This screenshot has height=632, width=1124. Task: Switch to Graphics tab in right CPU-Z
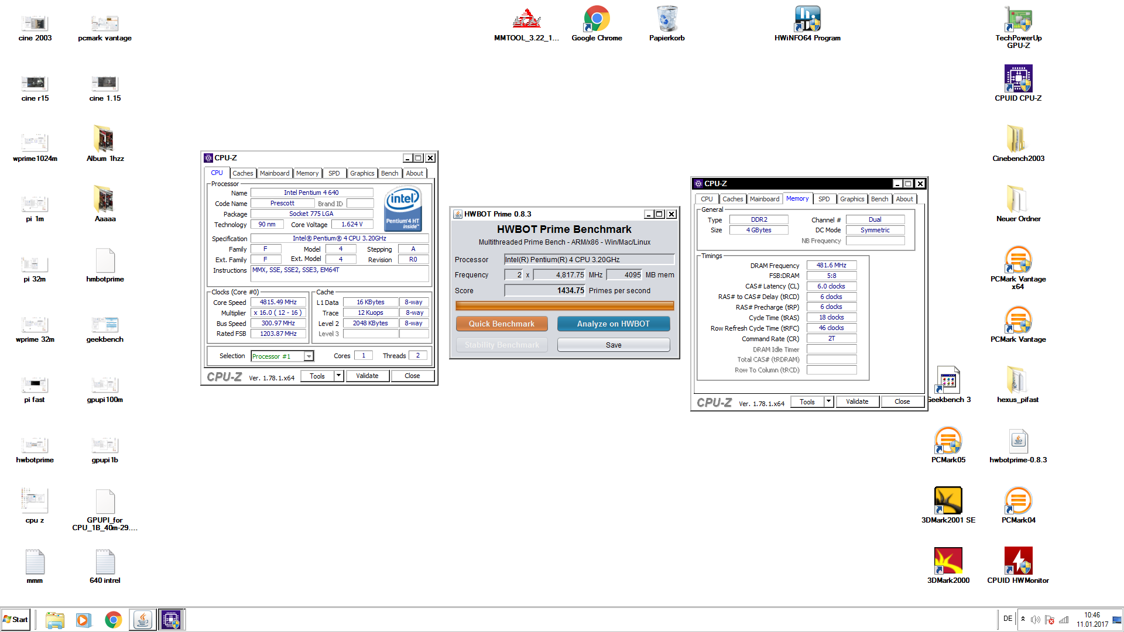(852, 199)
